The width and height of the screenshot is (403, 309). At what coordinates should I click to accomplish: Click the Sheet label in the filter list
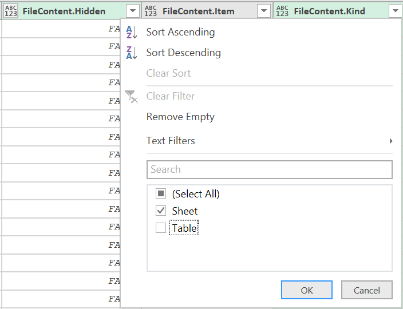pos(184,211)
